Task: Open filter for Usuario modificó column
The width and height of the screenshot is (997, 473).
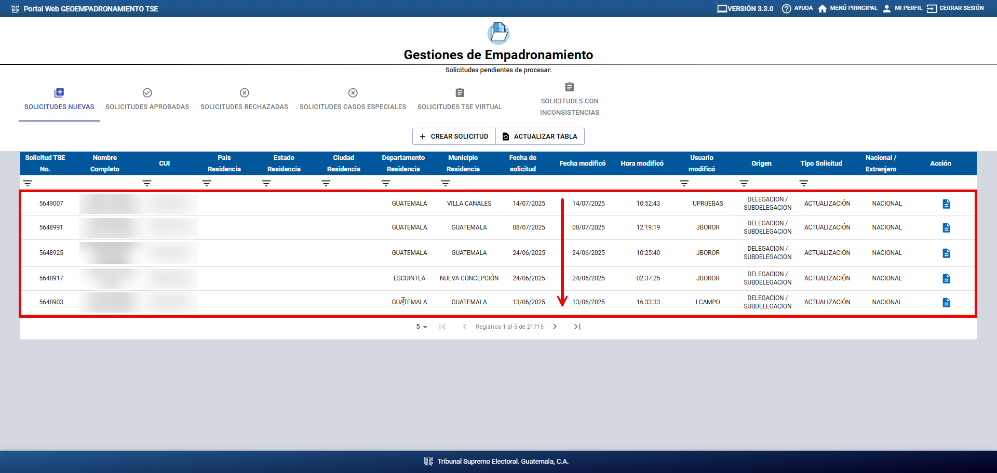Action: click(x=684, y=183)
